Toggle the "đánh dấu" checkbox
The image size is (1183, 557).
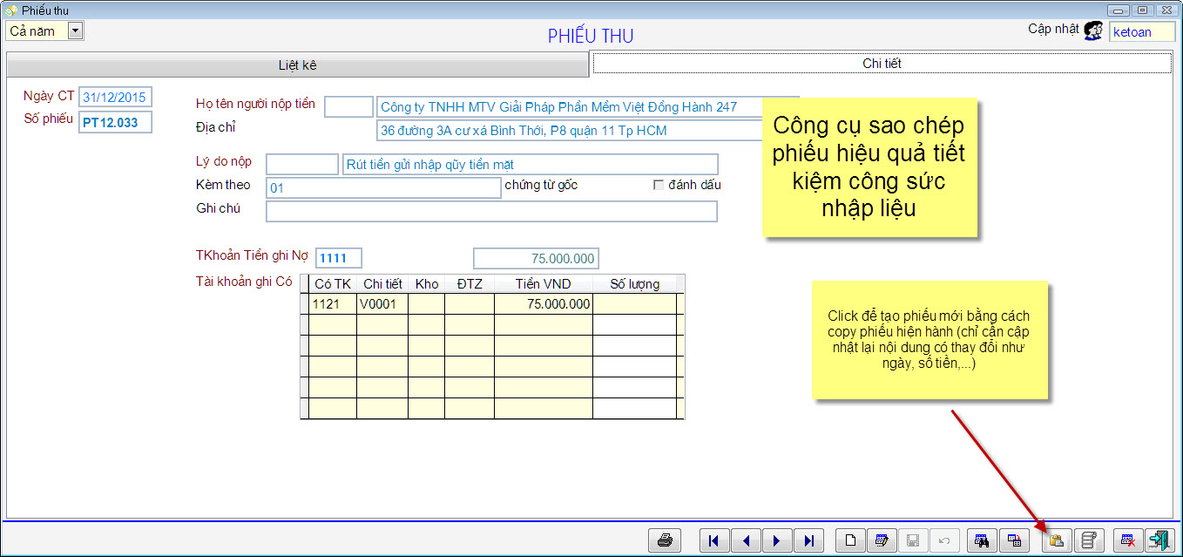[x=659, y=185]
